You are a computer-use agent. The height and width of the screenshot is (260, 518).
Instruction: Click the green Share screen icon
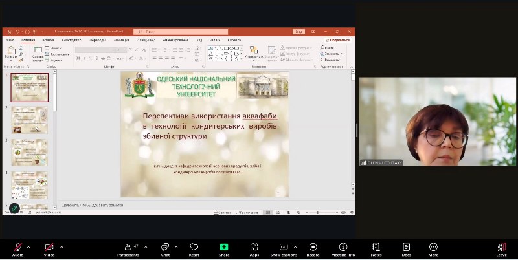coord(224,247)
